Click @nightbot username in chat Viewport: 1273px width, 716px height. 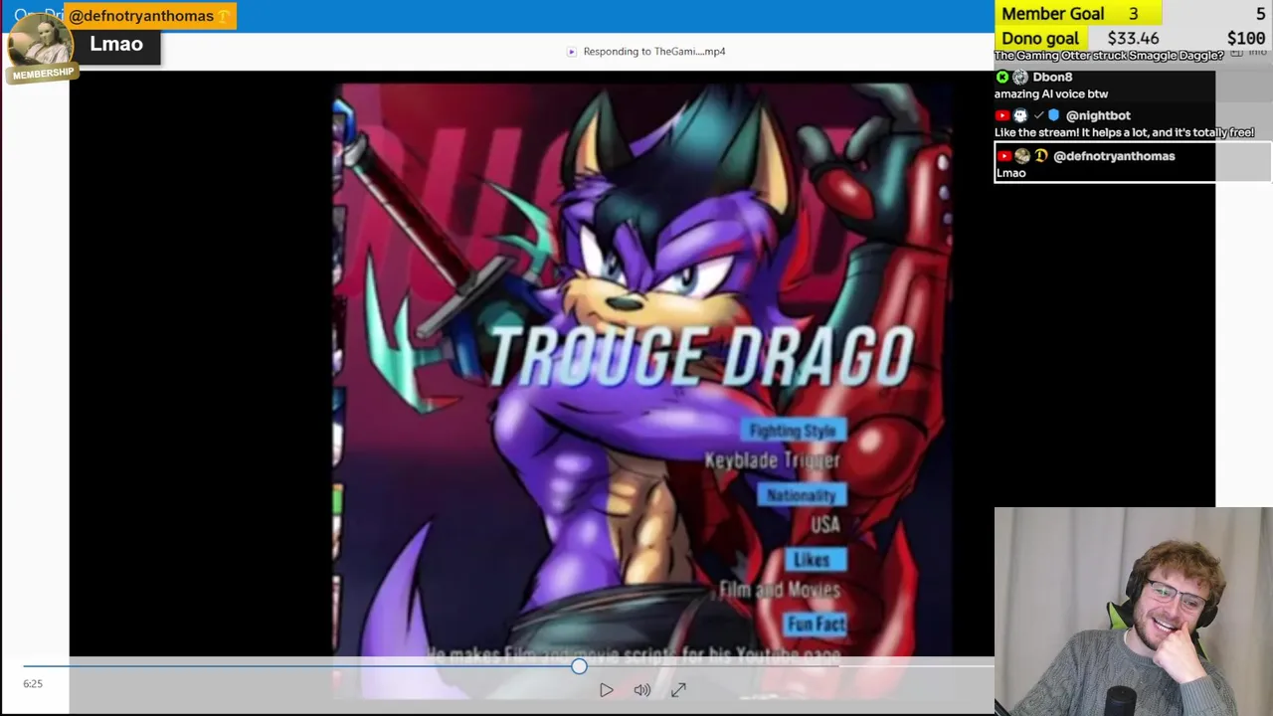[x=1098, y=115]
